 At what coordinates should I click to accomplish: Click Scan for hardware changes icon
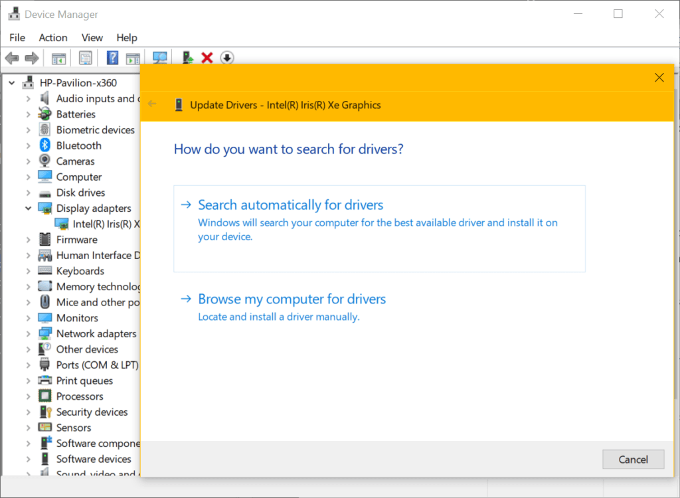(x=160, y=58)
